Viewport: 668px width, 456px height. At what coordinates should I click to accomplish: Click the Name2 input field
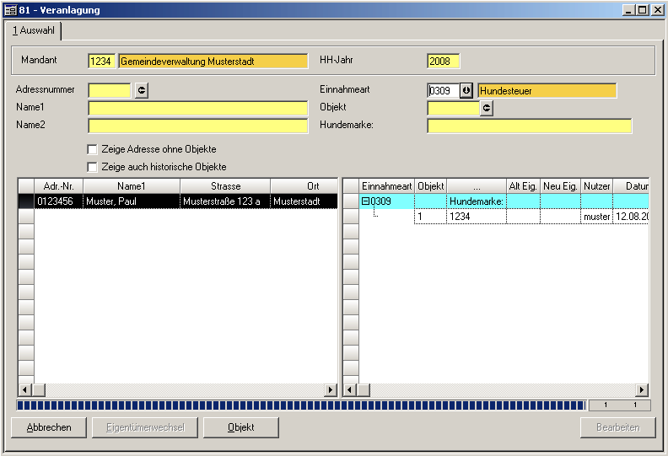[197, 126]
